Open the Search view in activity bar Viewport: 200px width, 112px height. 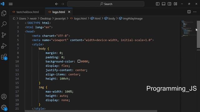pyautogui.click(x=4, y=24)
